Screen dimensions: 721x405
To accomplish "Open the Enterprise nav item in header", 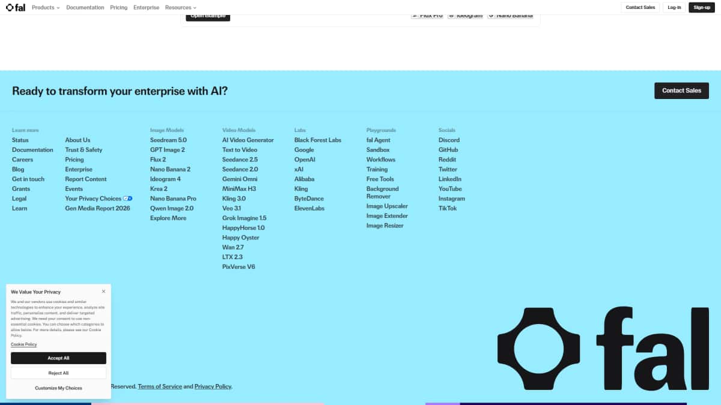I will point(146,8).
